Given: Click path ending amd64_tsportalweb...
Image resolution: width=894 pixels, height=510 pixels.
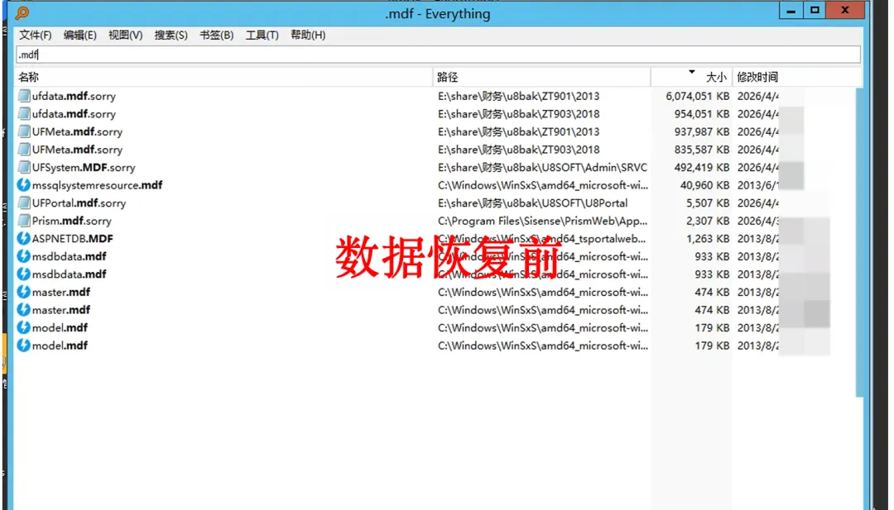Looking at the screenshot, I should pyautogui.click(x=541, y=239).
